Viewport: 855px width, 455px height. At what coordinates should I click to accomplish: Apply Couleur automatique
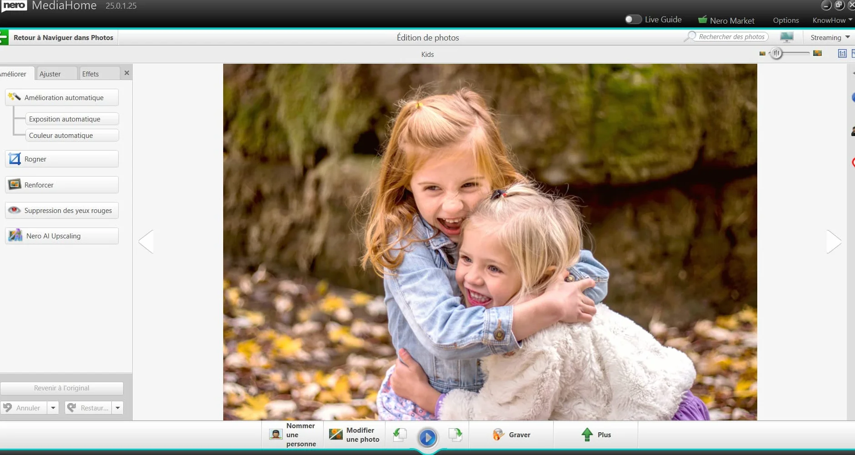(72, 135)
